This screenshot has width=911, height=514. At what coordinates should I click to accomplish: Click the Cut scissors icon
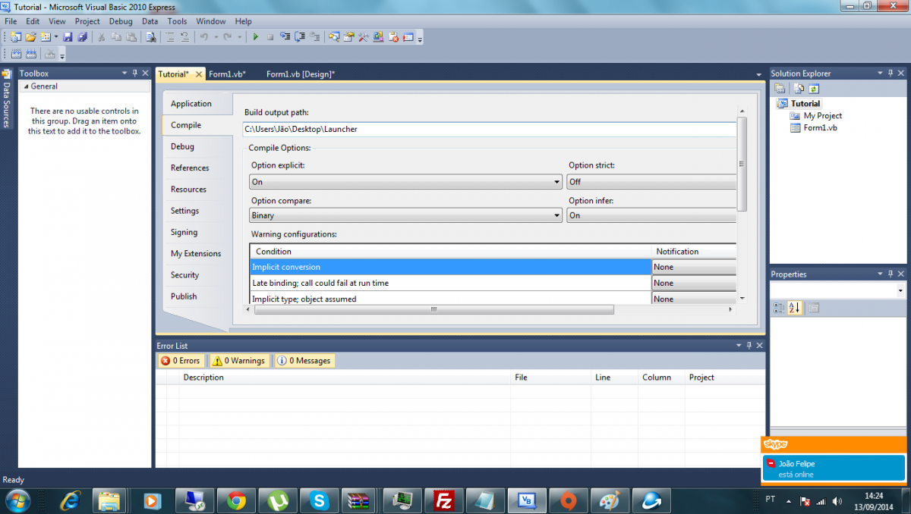[x=102, y=36]
